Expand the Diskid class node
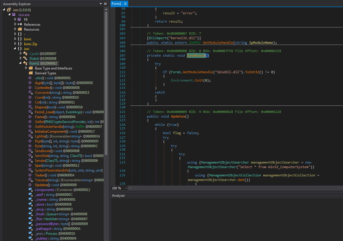 click(21, 58)
